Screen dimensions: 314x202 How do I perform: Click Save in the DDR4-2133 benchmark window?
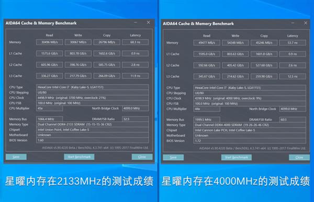click(16, 157)
